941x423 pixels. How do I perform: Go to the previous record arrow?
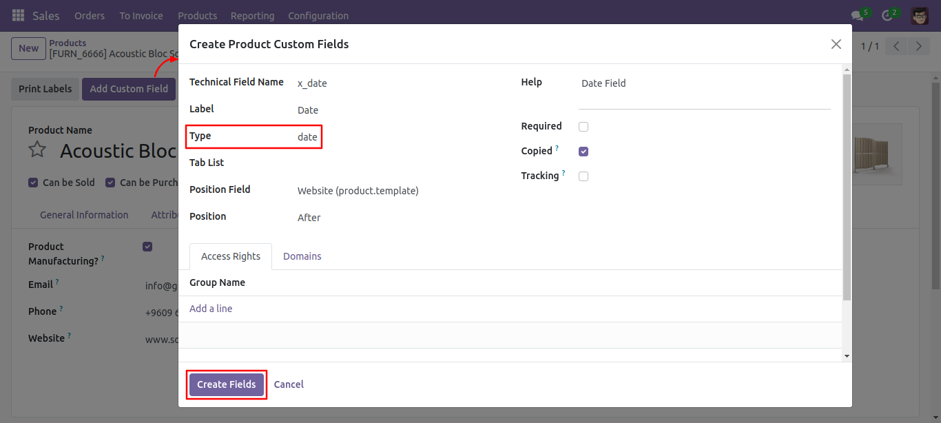pos(896,47)
